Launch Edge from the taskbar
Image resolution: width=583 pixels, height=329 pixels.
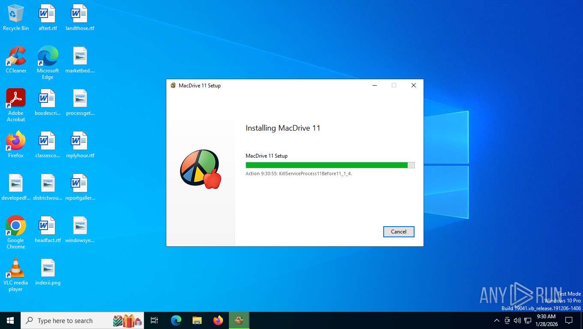tap(176, 320)
